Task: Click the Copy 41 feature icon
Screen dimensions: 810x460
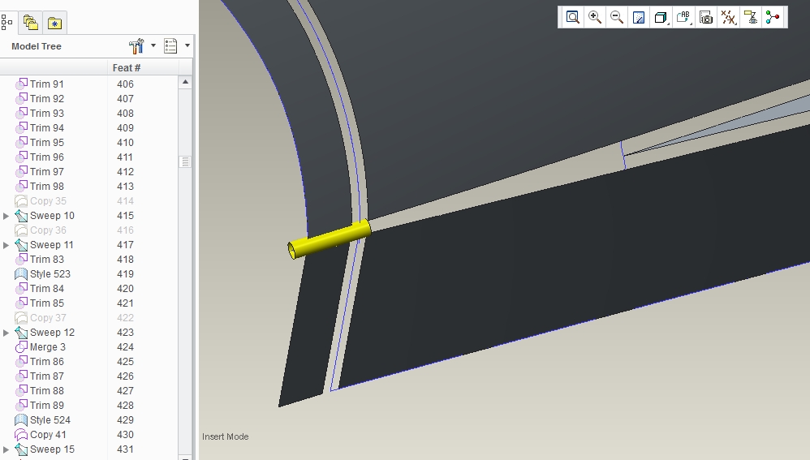Action: pyautogui.click(x=21, y=434)
